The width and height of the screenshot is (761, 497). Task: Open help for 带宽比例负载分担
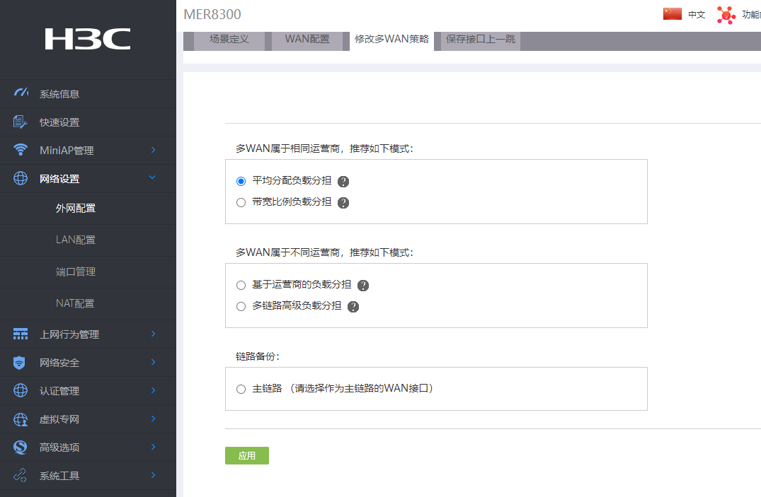pyautogui.click(x=343, y=203)
